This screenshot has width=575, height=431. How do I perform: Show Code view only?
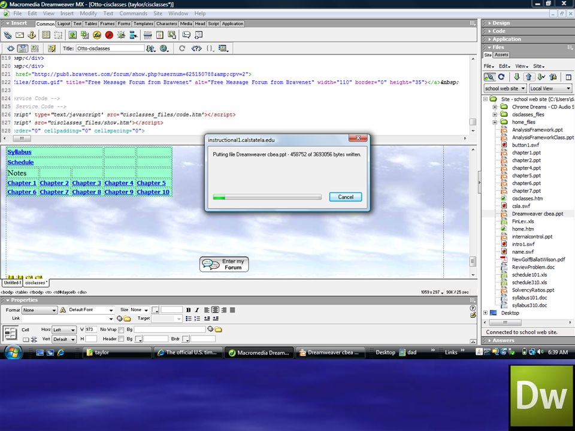point(11,48)
